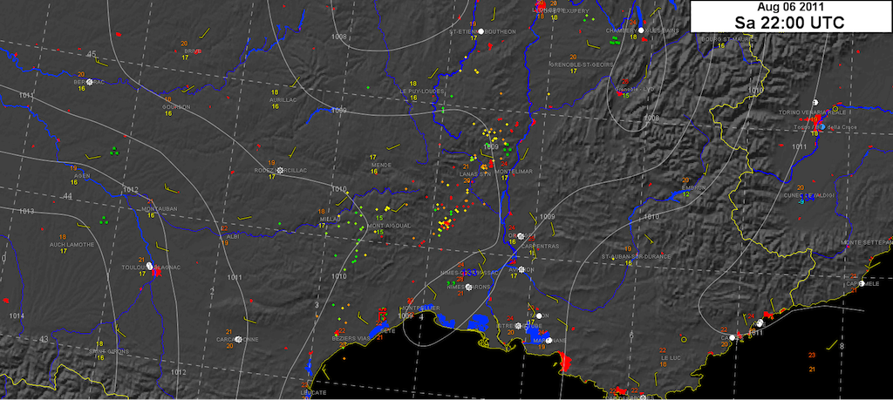Click the Bergerac station sky-cover symbol

(90, 82)
